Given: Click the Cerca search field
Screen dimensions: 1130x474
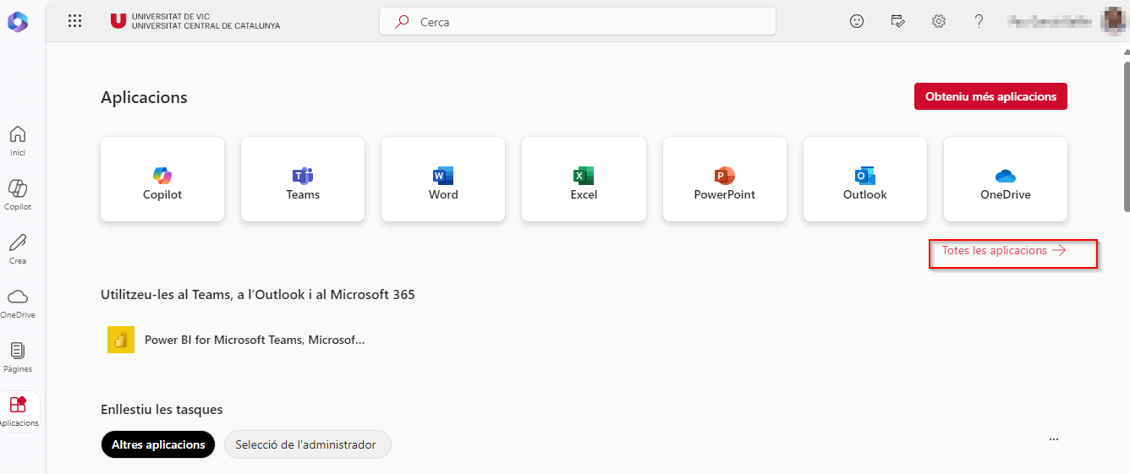Looking at the screenshot, I should pos(578,22).
